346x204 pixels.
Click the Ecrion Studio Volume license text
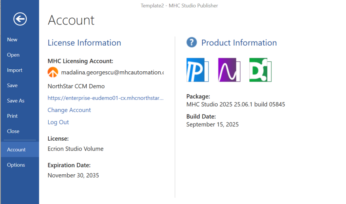[76, 149]
